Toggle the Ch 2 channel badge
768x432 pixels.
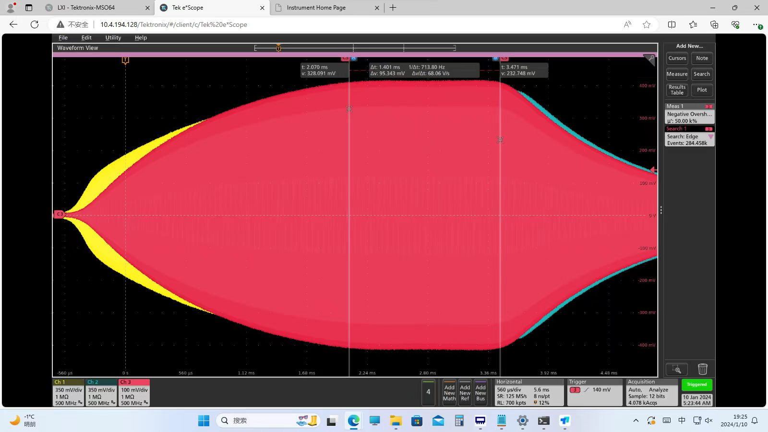101,393
